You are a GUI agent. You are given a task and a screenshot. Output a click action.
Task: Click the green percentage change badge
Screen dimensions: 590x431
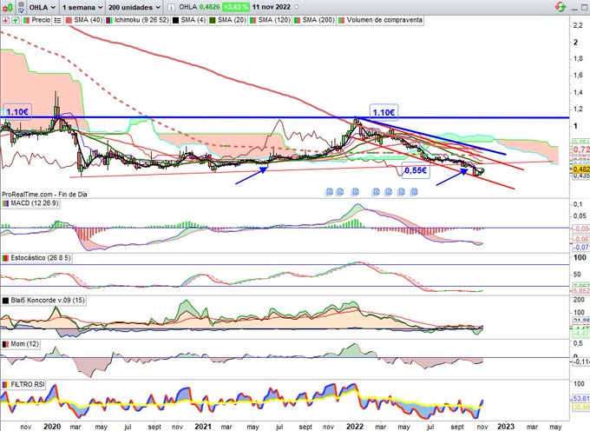coord(235,7)
